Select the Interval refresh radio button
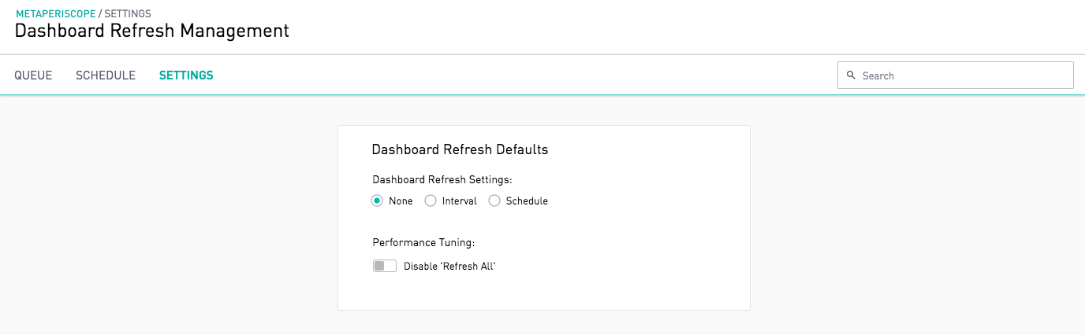Image resolution: width=1085 pixels, height=335 pixels. [431, 201]
